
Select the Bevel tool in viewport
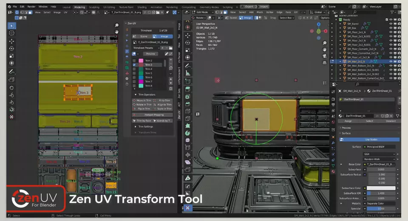click(x=187, y=104)
